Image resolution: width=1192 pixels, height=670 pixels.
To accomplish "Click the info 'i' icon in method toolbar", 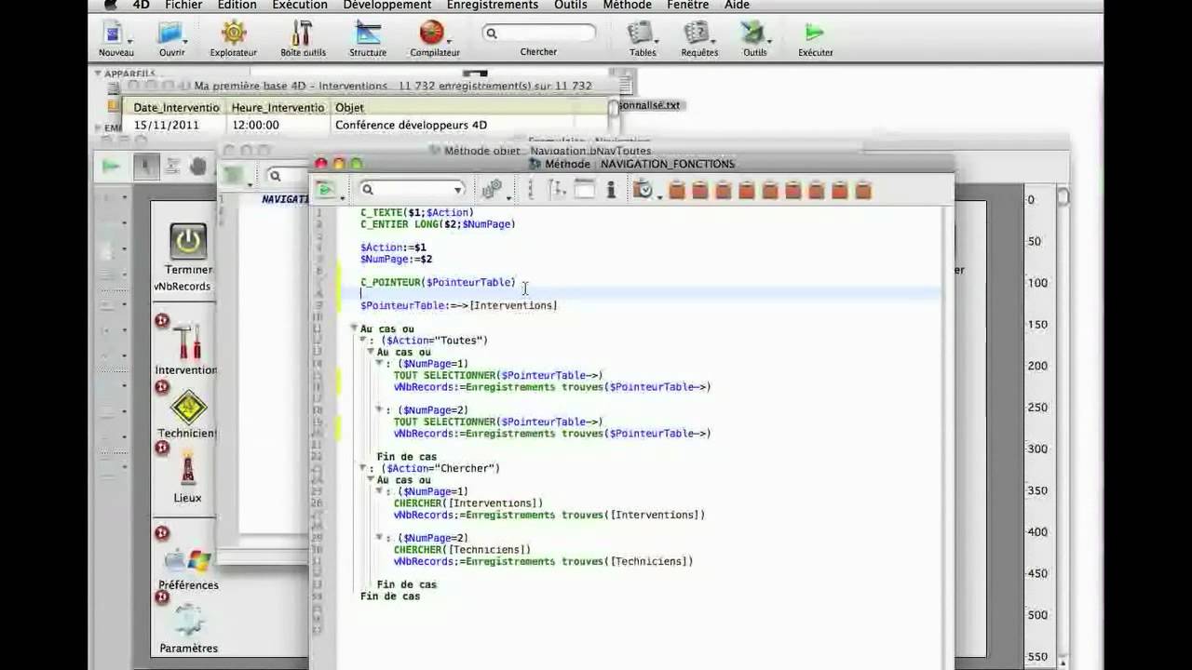I will [x=611, y=190].
